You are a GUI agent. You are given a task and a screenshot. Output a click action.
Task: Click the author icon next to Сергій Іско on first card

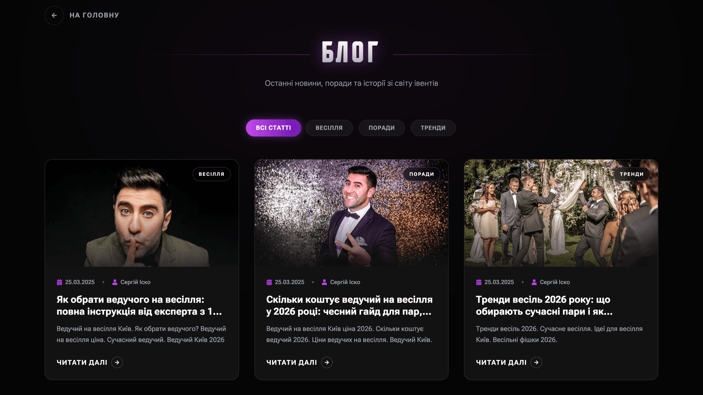pos(114,282)
